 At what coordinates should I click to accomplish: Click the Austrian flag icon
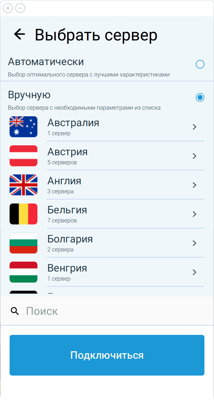click(x=23, y=156)
